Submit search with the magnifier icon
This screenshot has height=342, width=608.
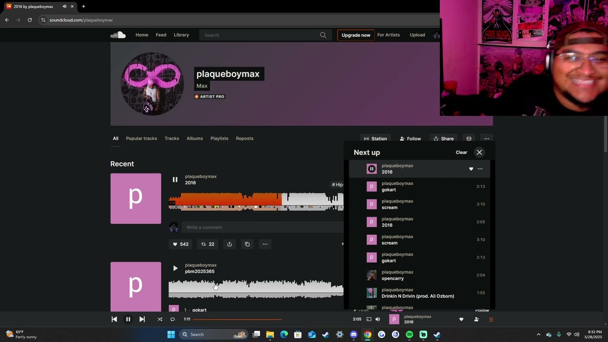pyautogui.click(x=323, y=35)
